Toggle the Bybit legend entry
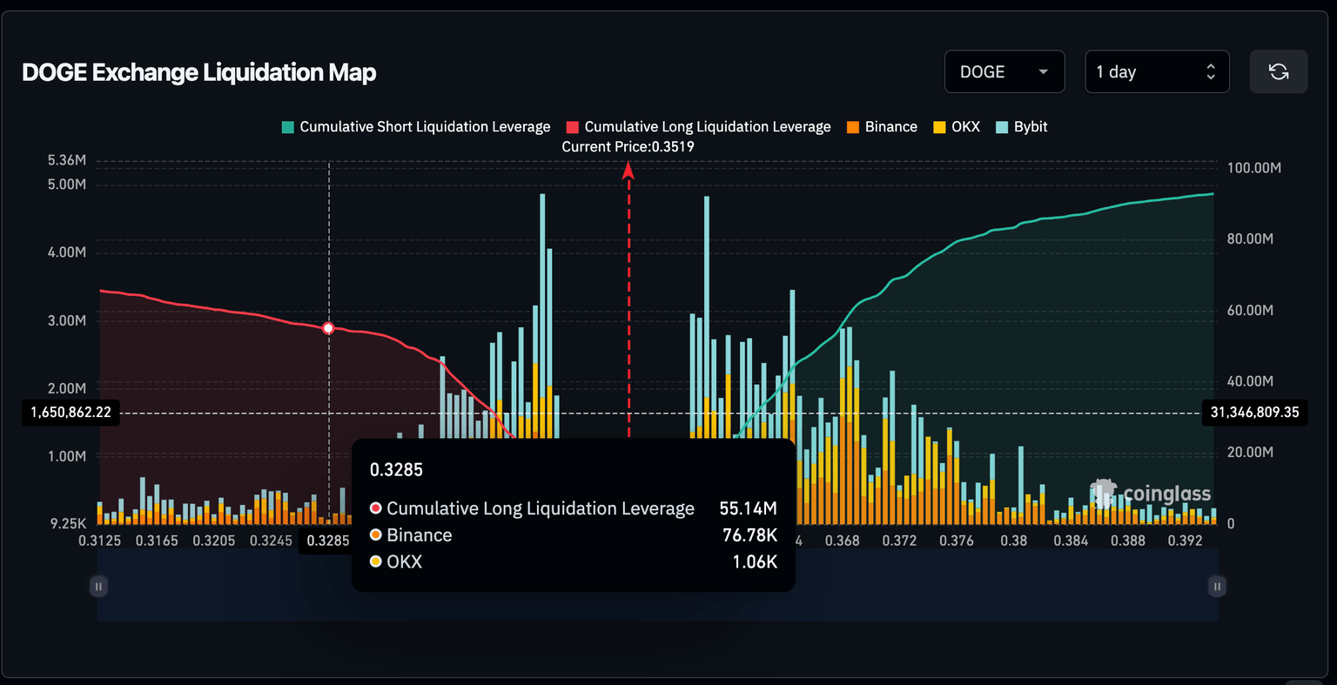 (x=1021, y=127)
